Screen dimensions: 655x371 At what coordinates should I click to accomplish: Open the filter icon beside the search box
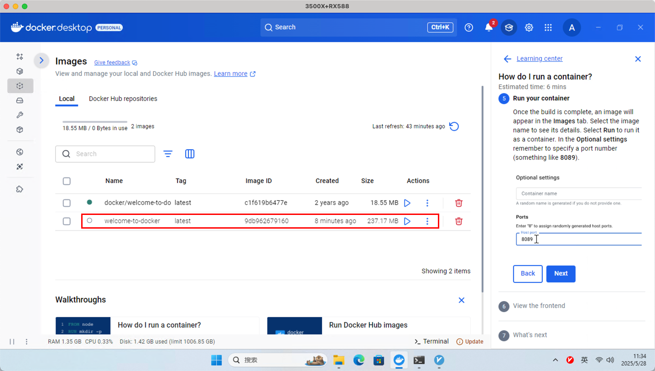(x=168, y=154)
